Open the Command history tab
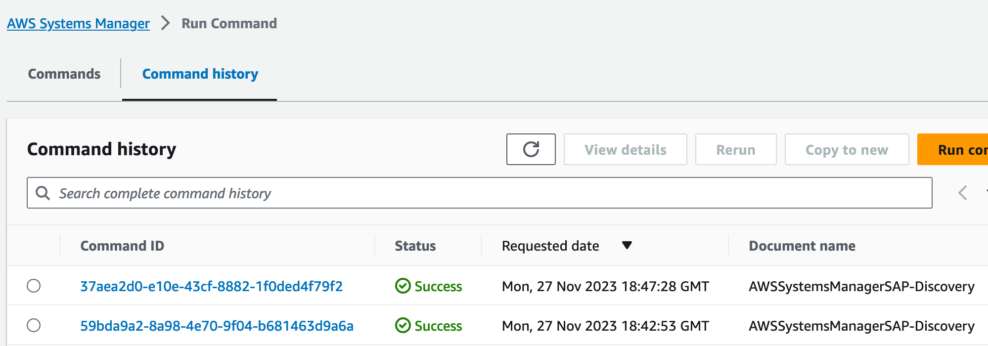The width and height of the screenshot is (988, 346). click(200, 74)
